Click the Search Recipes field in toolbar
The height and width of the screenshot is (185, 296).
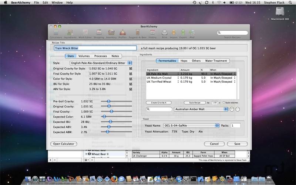tap(232, 32)
